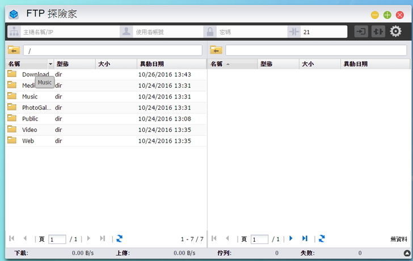
Task: Go up a folder in the right pane
Action: tap(216, 50)
